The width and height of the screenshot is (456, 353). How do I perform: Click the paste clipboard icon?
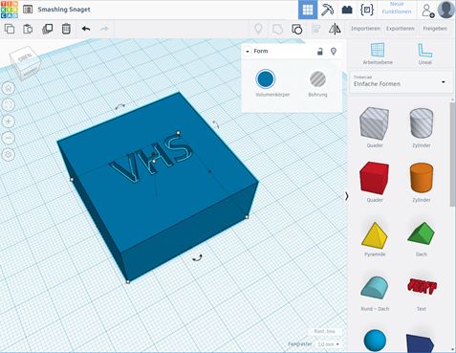28,29
